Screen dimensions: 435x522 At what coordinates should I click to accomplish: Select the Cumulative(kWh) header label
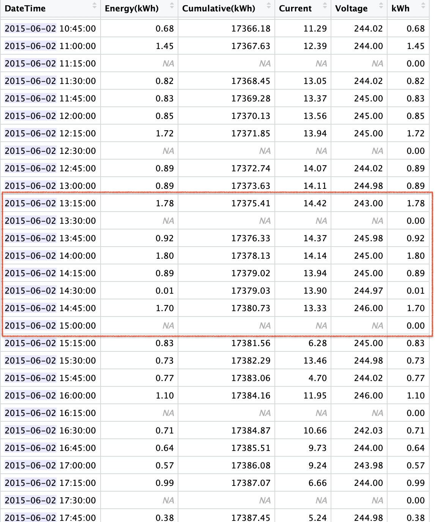219,8
